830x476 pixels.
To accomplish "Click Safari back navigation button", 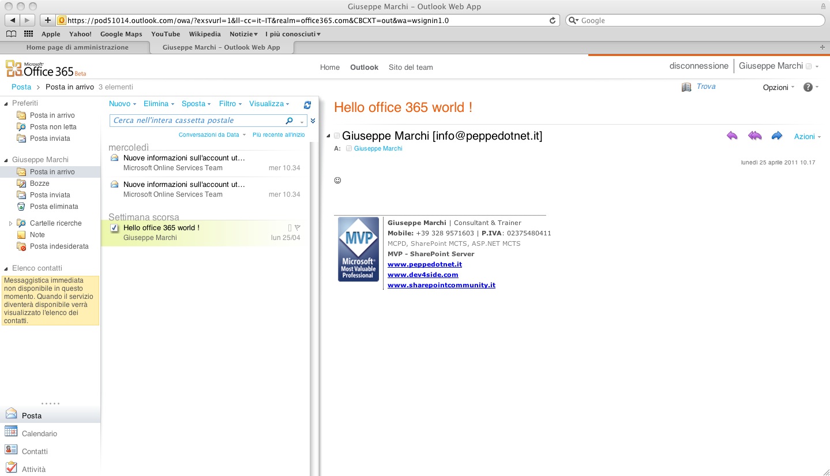I will coord(13,20).
